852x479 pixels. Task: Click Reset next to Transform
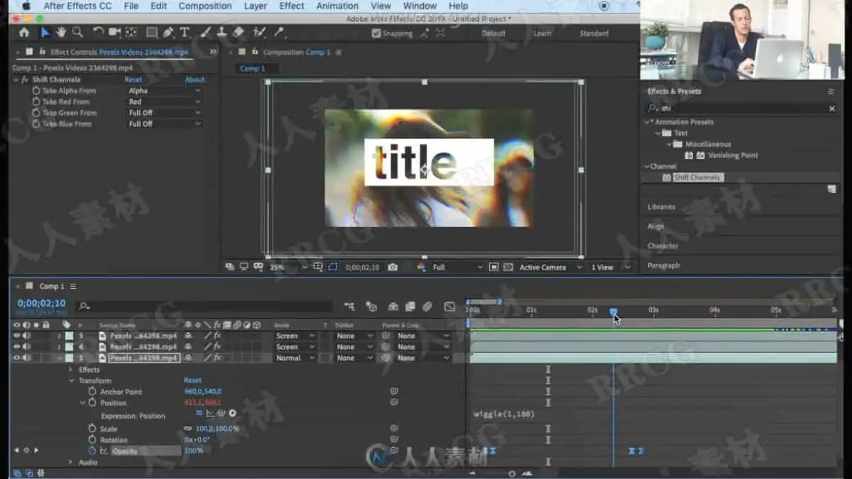pos(192,381)
